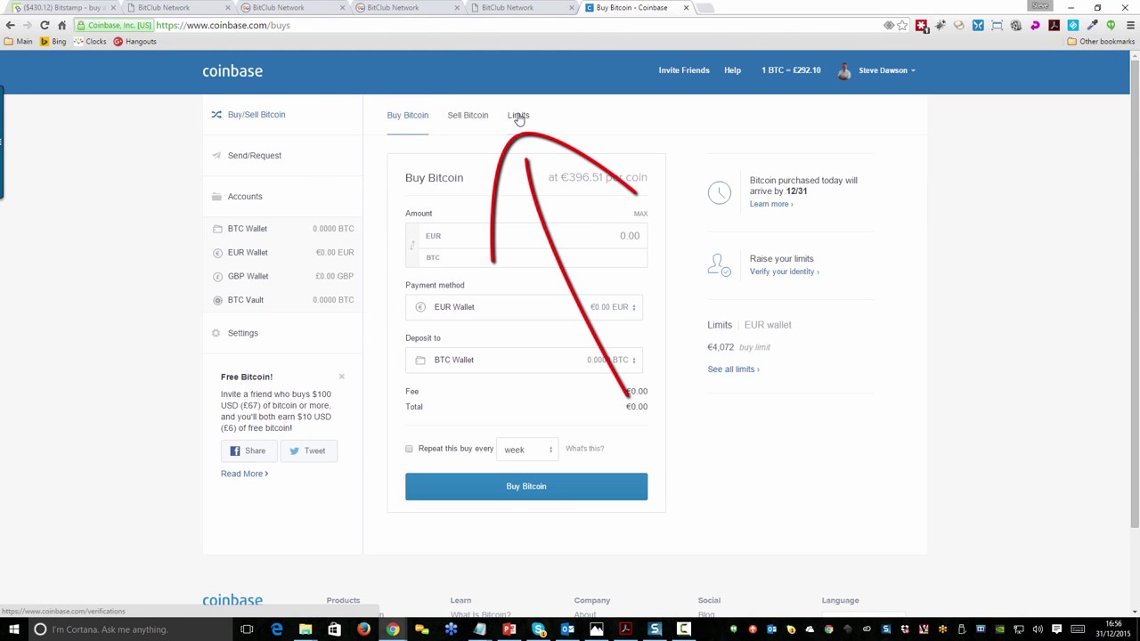Click the Send/Request sidebar icon
The image size is (1140, 641).
click(216, 155)
